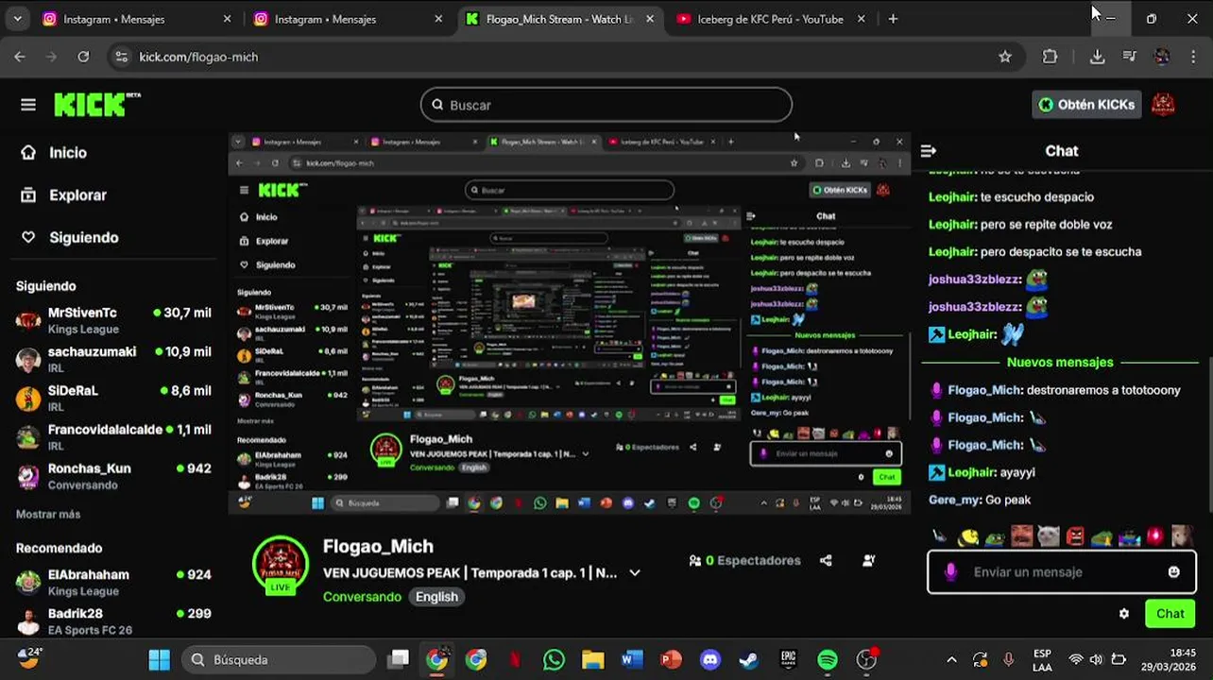The image size is (1213, 680).
Task: Click the Conversando category link
Action: (x=362, y=597)
